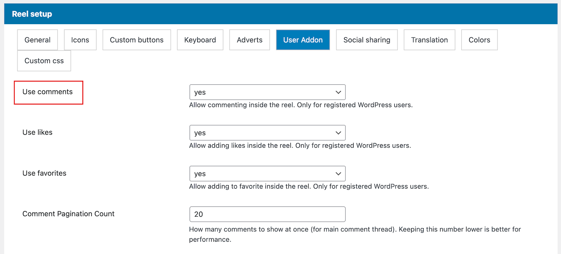561x254 pixels.
Task: Open the Translation tab
Action: pyautogui.click(x=429, y=40)
